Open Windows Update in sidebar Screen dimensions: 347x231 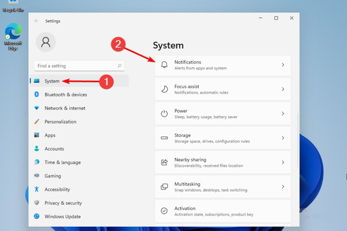79,217
